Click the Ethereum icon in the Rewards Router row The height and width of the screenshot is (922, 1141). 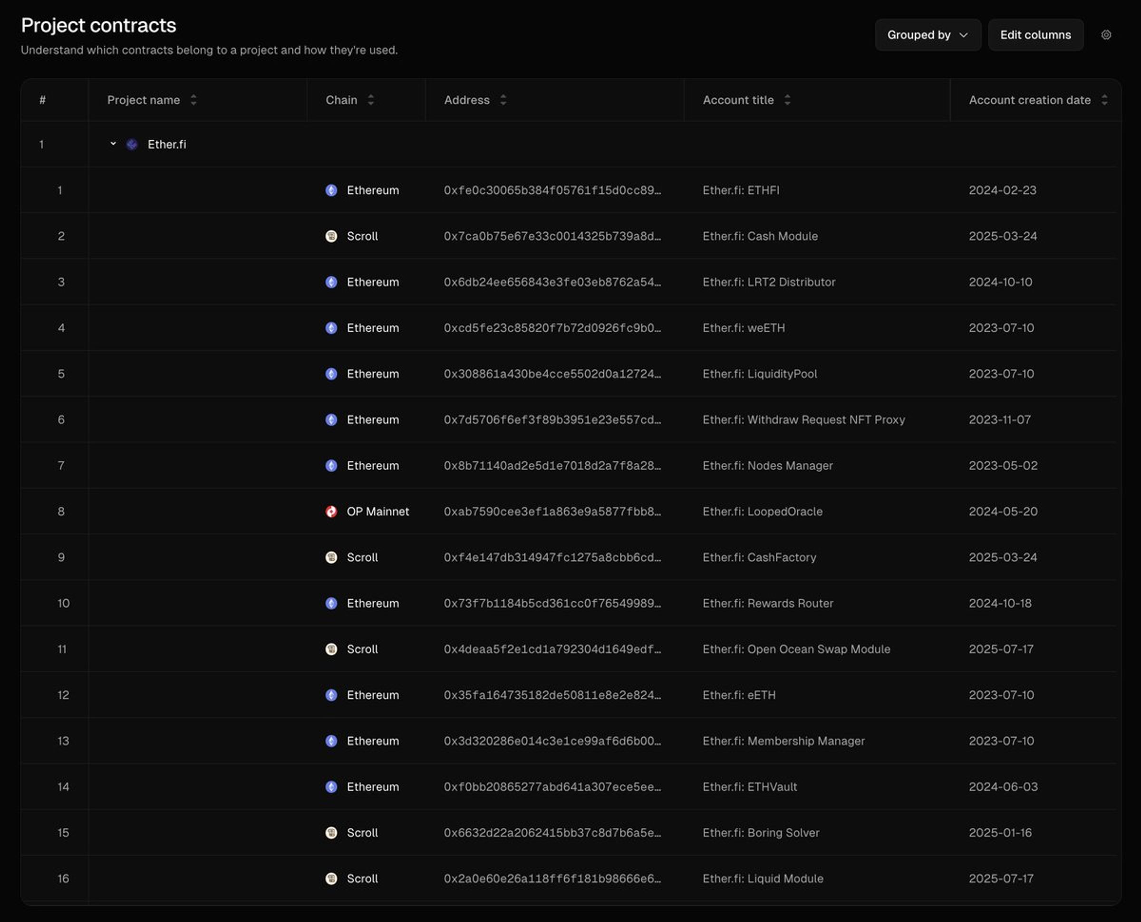click(x=331, y=603)
